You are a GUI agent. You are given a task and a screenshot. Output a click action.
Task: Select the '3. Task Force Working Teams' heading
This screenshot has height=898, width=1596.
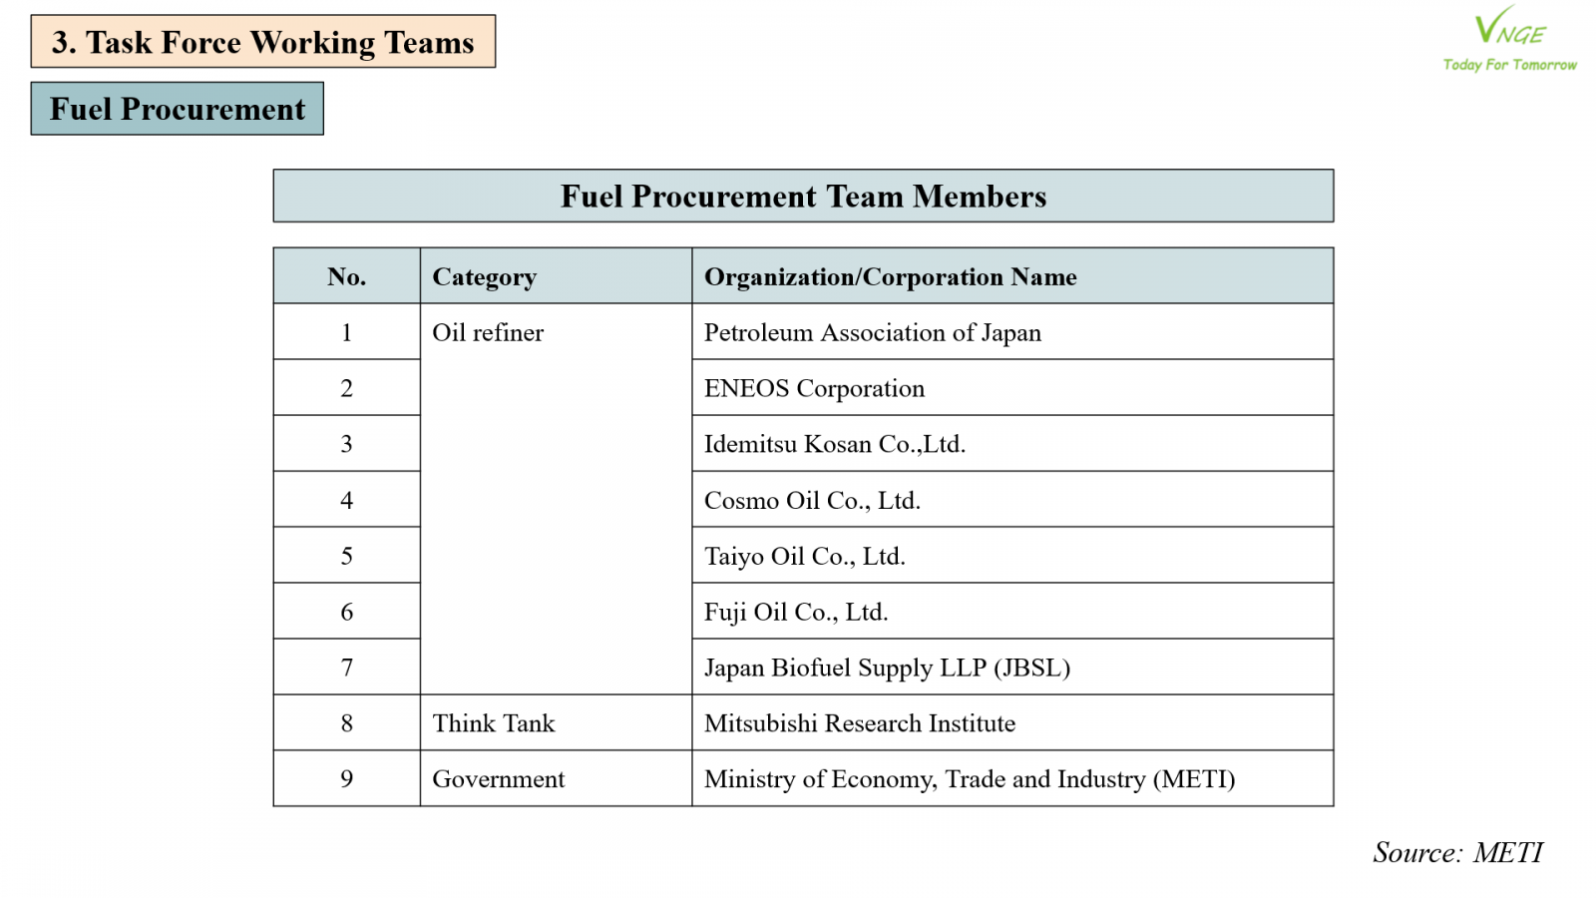[262, 42]
